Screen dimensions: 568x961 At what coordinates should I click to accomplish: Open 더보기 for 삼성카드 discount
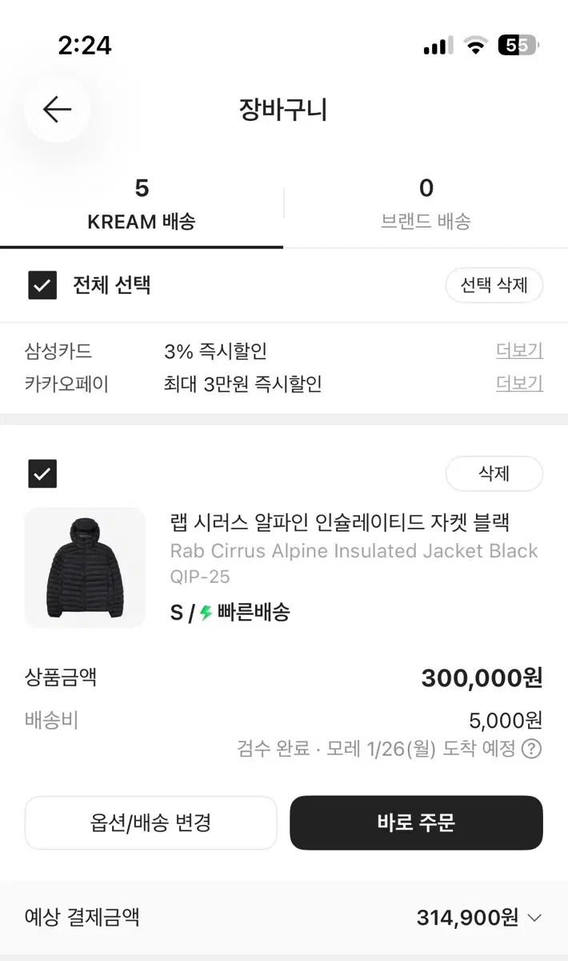[x=519, y=351]
